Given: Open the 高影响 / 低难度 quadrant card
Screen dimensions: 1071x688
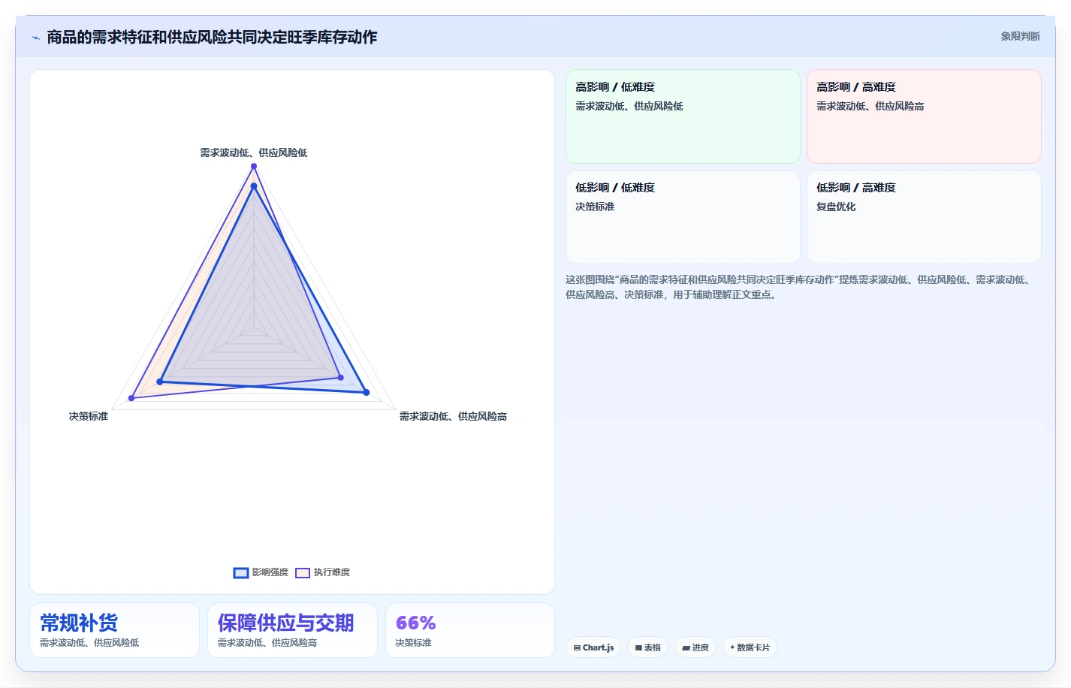Looking at the screenshot, I should pos(683,116).
